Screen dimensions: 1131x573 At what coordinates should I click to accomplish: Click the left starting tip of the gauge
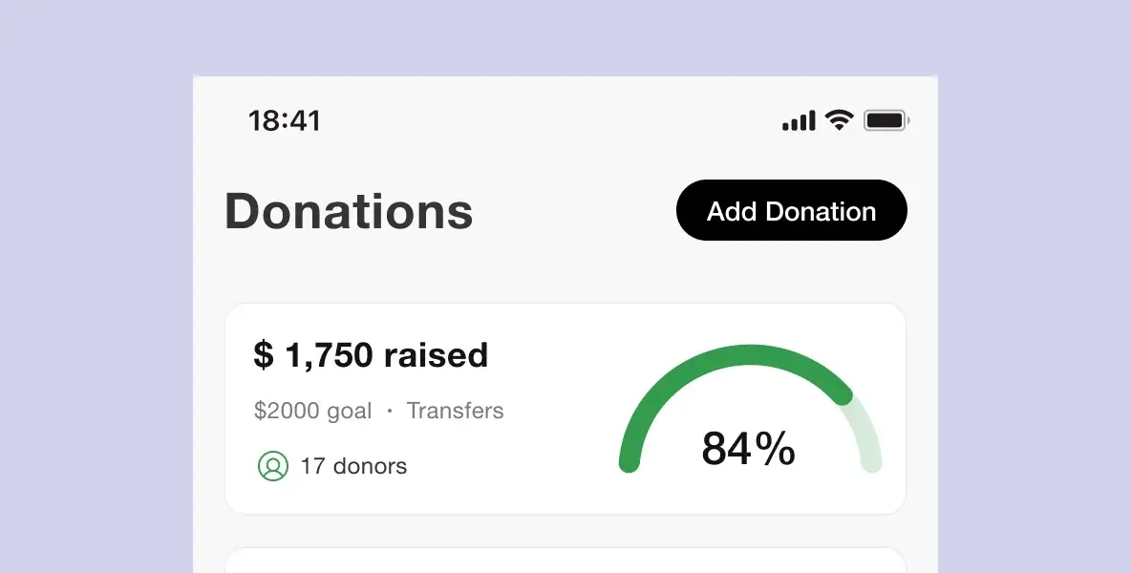tap(629, 463)
